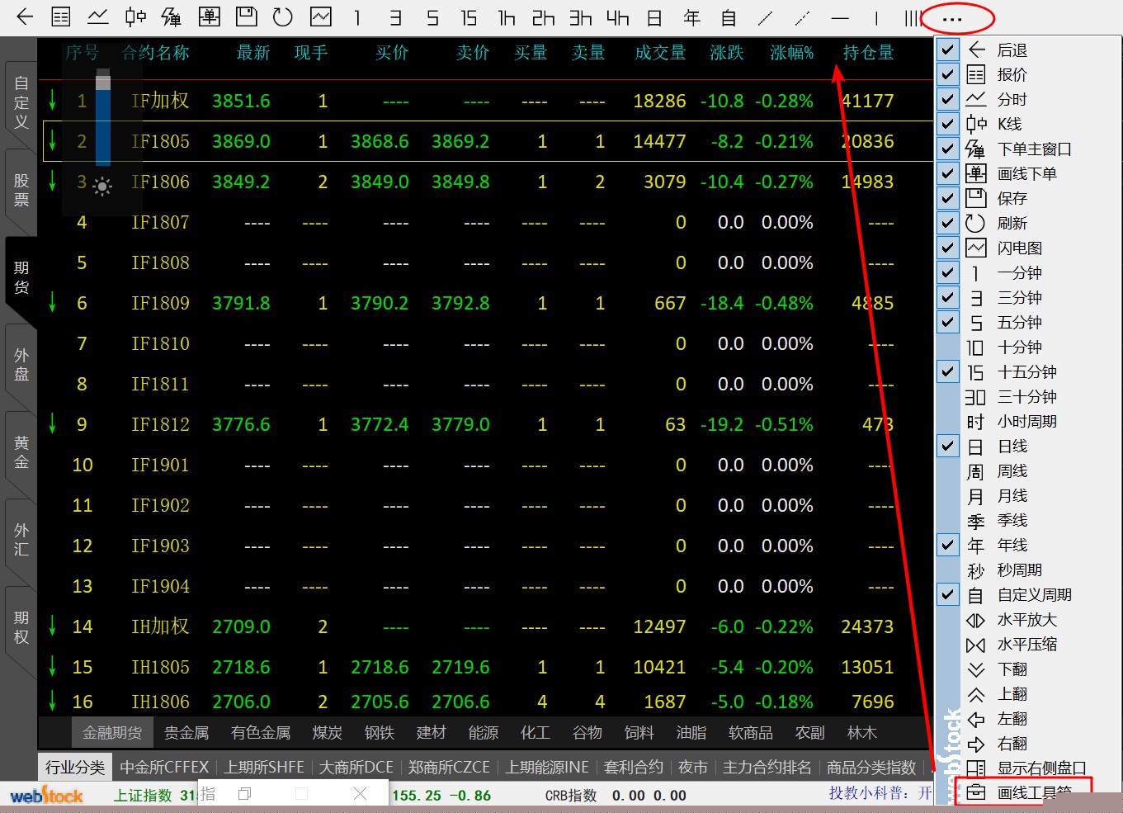Click the back arrow toolbar icon
The height and width of the screenshot is (813, 1123).
(x=25, y=17)
